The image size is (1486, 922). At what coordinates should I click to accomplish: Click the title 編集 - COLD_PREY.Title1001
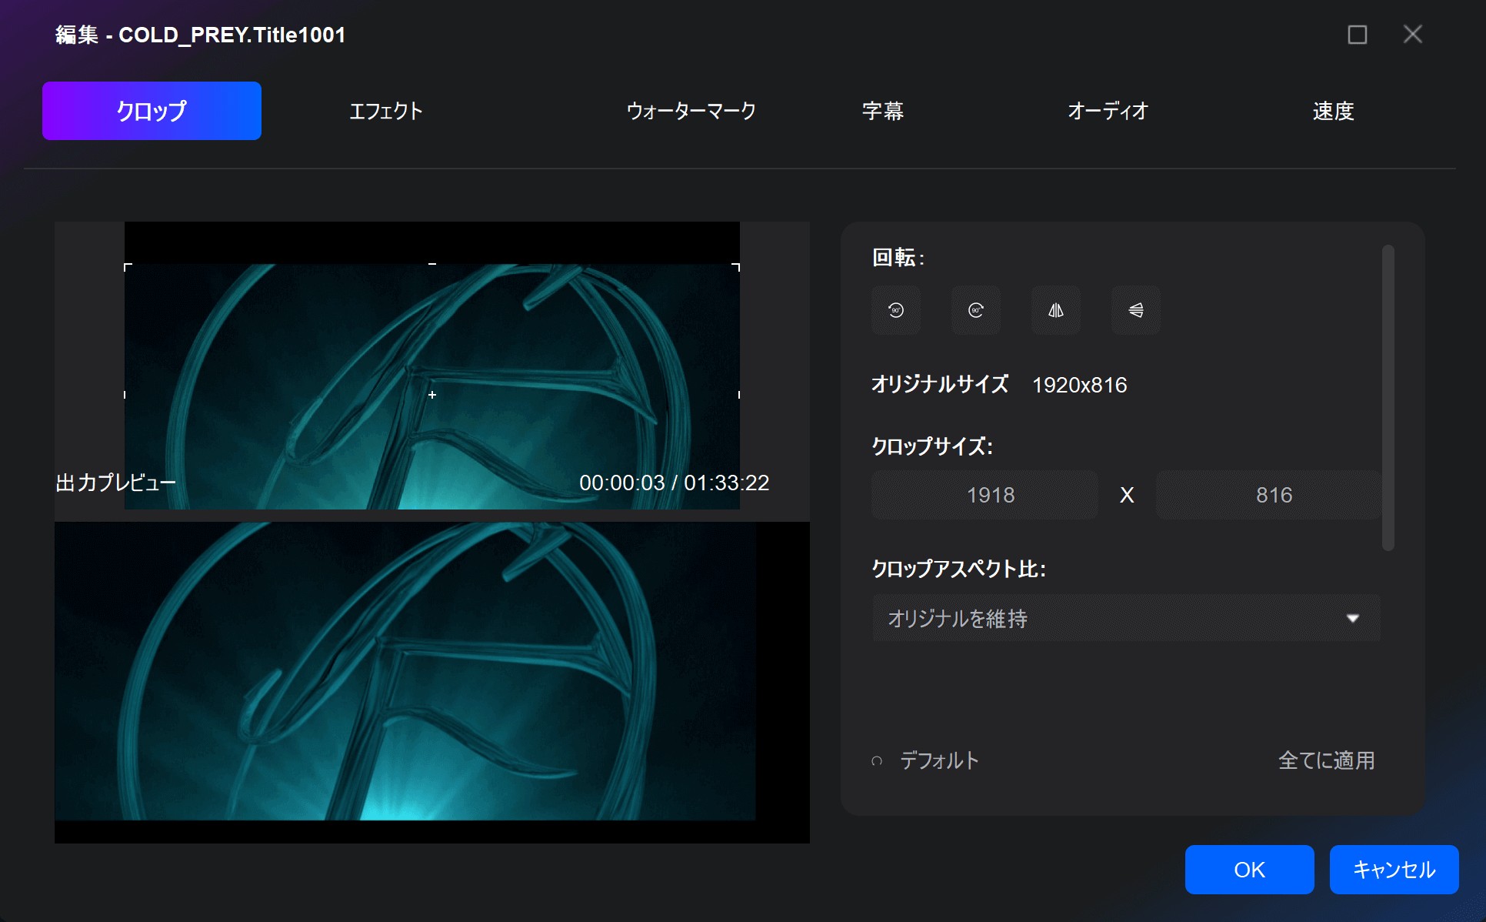[201, 35]
